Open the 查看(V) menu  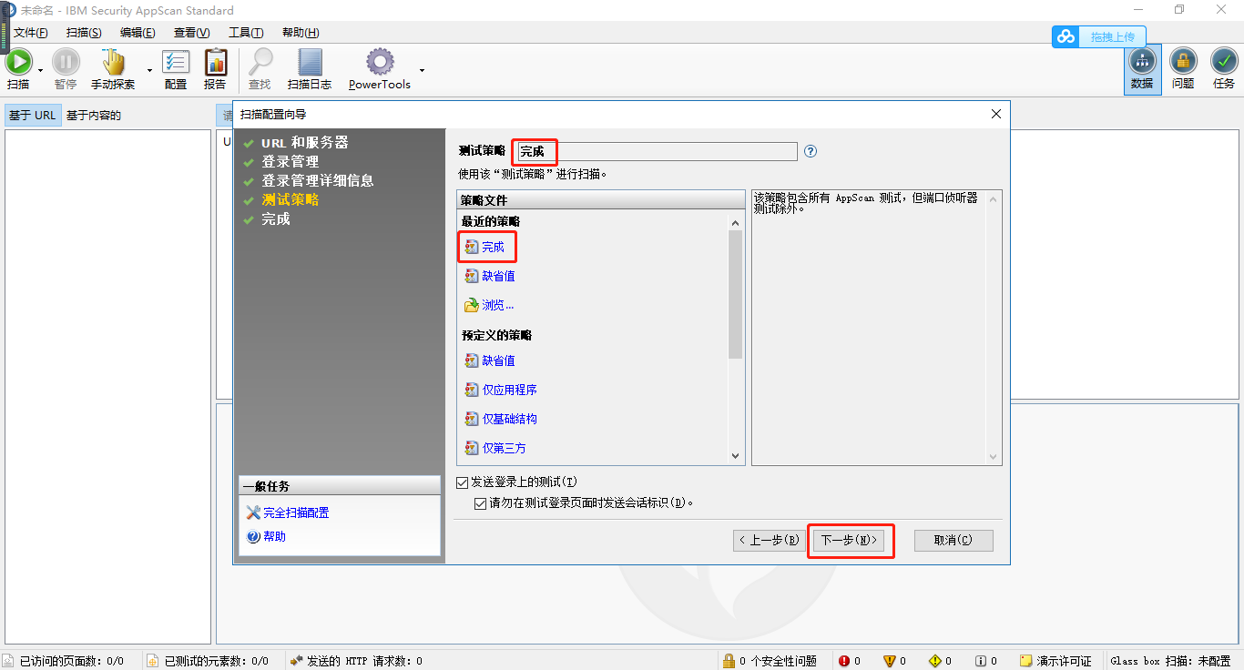coord(191,33)
